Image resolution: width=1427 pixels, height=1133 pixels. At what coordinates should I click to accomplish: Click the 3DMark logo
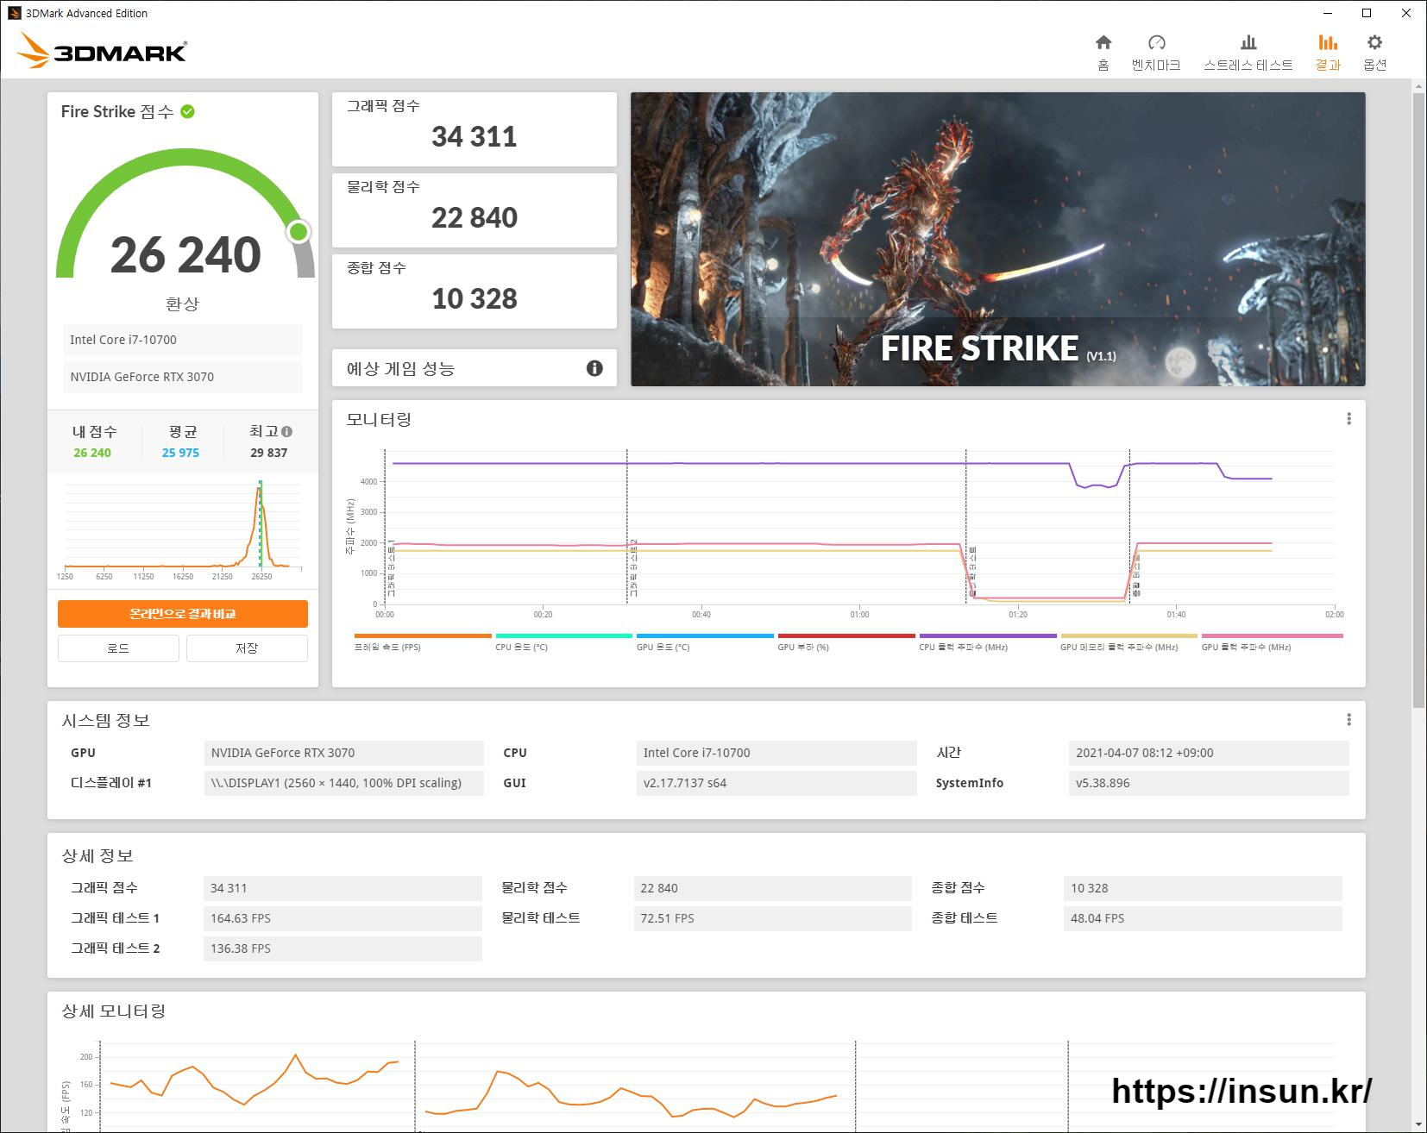pyautogui.click(x=102, y=51)
